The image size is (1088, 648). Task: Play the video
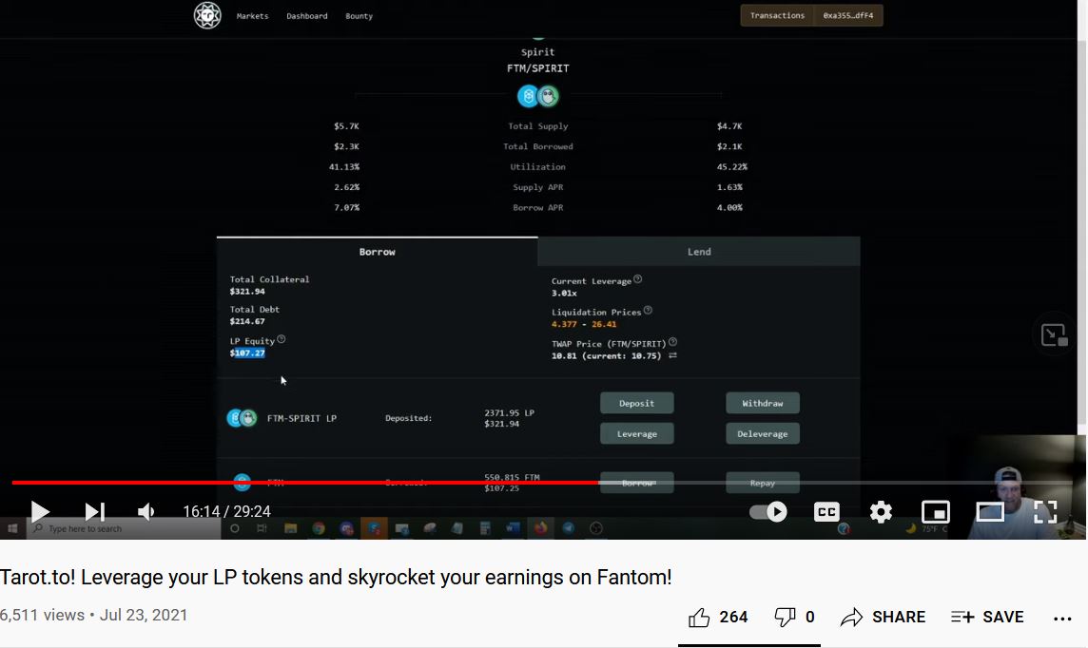tap(40, 512)
